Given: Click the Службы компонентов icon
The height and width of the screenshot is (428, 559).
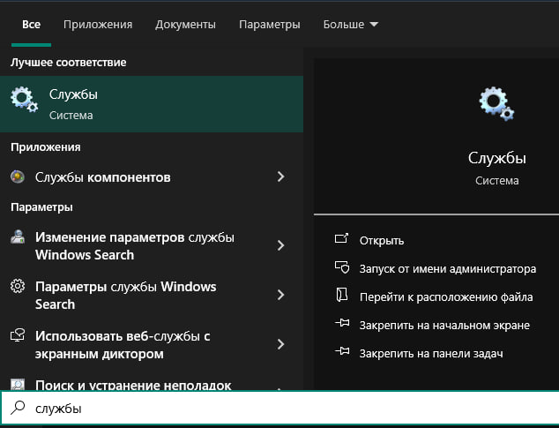Looking at the screenshot, I should [18, 176].
